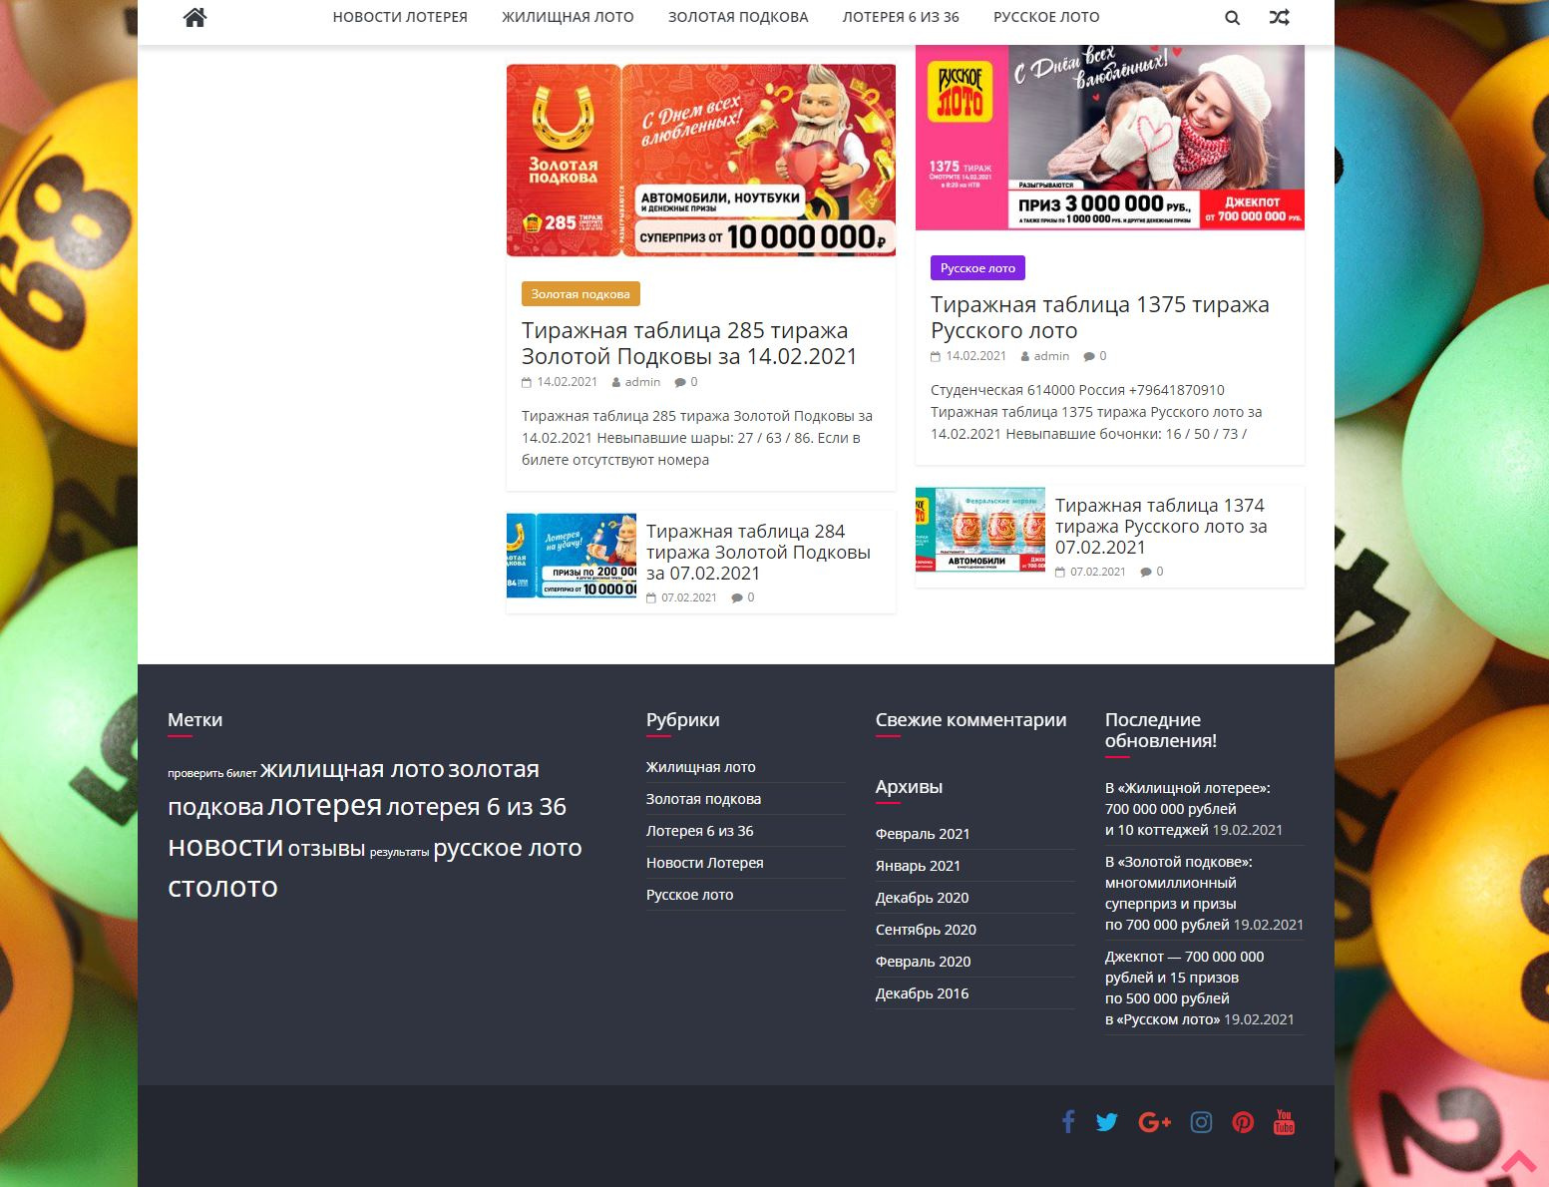Select the русское лото tag
Screen dimensions: 1549x1187
tap(508, 848)
